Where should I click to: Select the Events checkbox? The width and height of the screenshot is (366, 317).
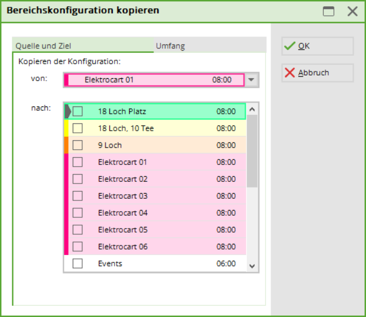pyautogui.click(x=78, y=264)
